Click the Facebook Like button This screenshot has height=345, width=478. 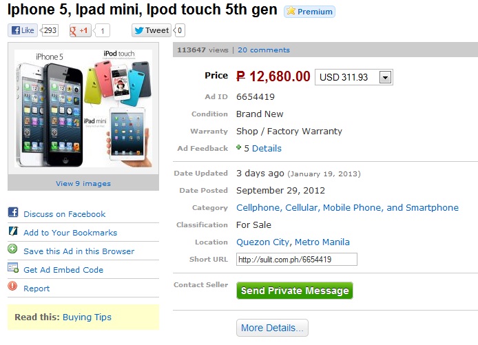[22, 30]
